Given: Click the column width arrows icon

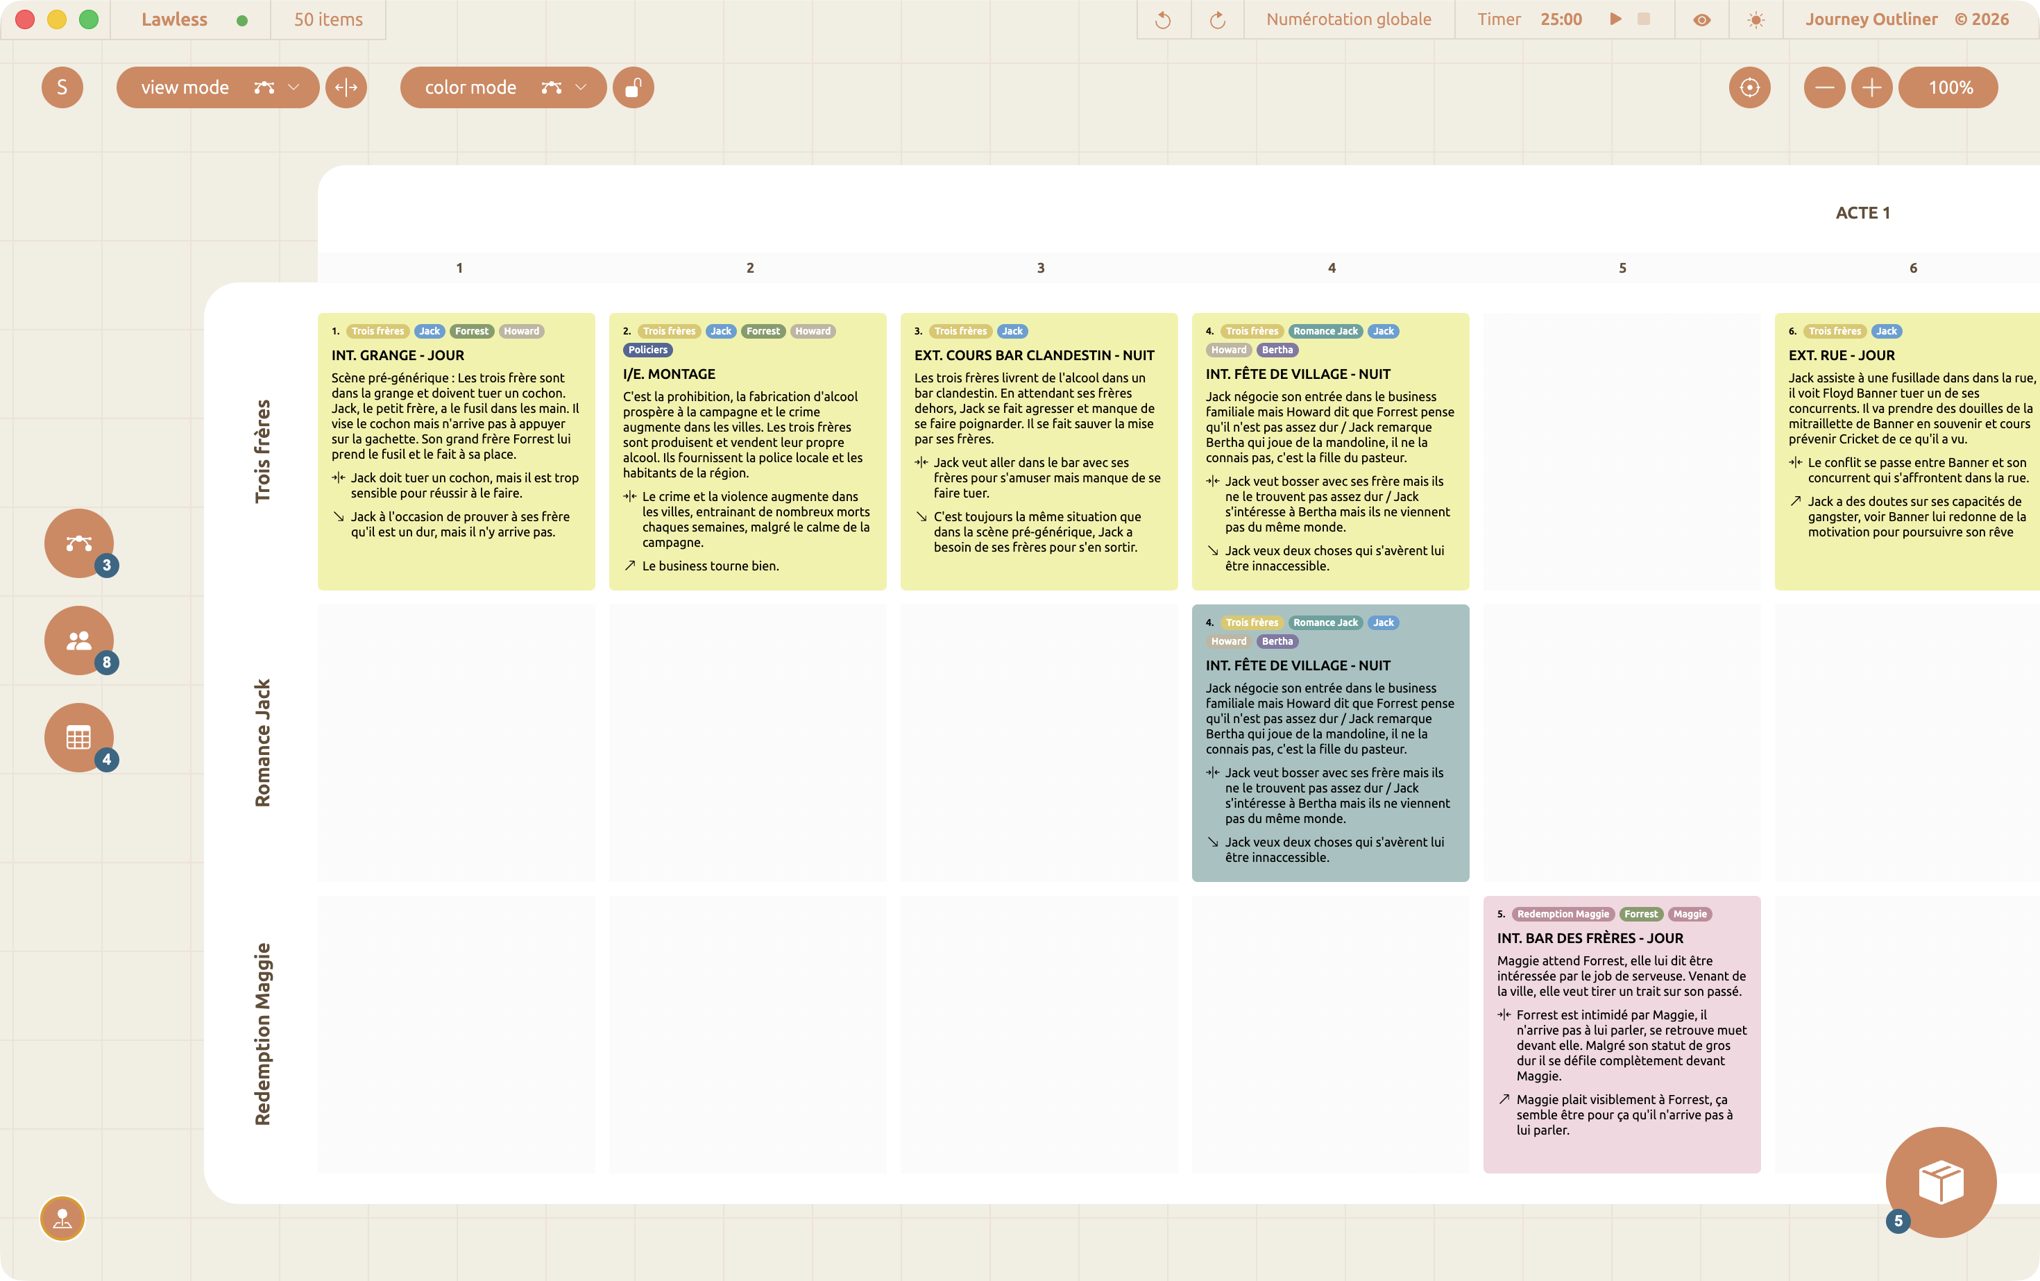Looking at the screenshot, I should click(x=346, y=87).
